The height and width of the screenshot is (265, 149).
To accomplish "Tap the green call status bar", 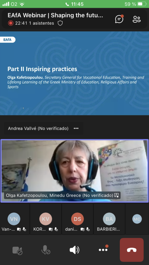I will click(74, 4).
